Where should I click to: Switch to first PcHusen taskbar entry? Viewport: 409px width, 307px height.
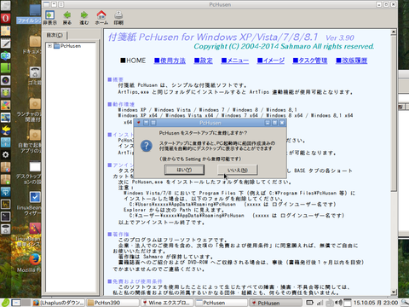coord(221,303)
